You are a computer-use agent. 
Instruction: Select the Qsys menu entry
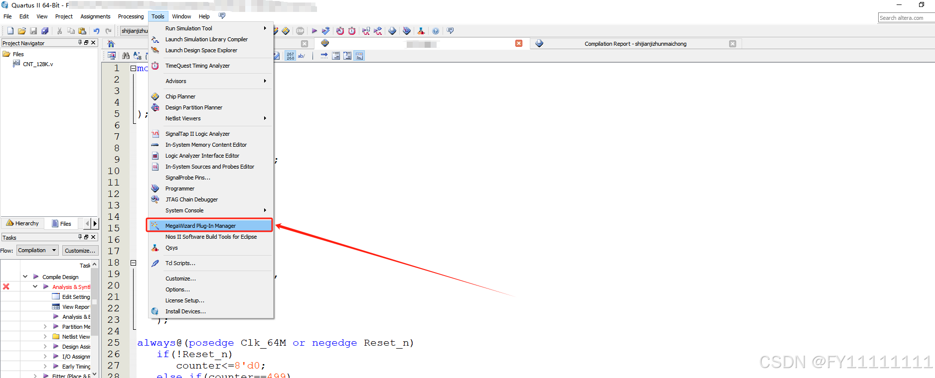click(211, 248)
